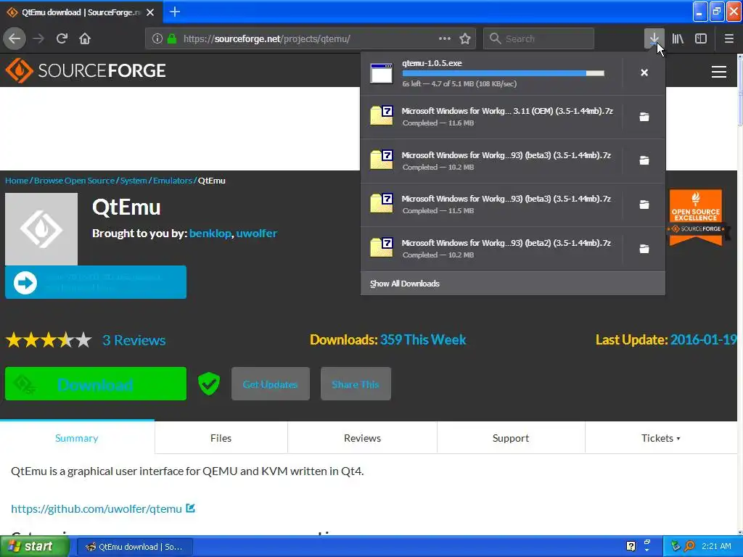Click the Open Source Excellence badge
The height and width of the screenshot is (557, 743).
(x=696, y=217)
